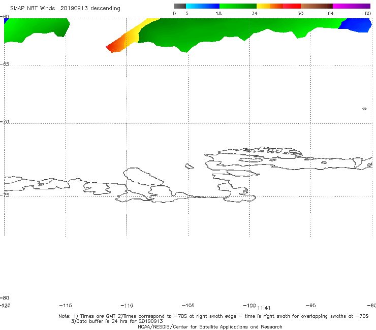
Task: Click the brown segment of the color bar
Action: [x=317, y=6]
